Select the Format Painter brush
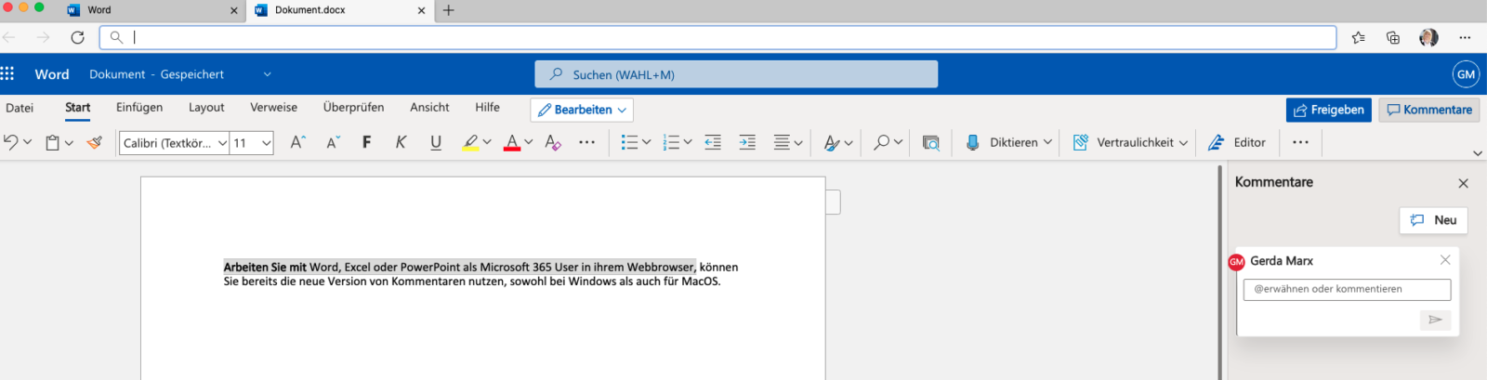Screen dimensions: 1487x380 click(x=94, y=142)
